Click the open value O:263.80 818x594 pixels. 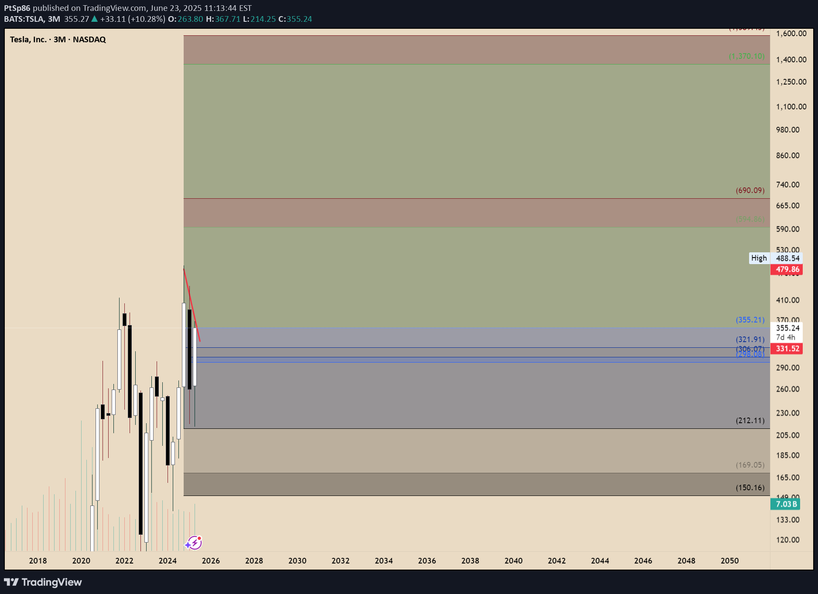click(x=185, y=19)
